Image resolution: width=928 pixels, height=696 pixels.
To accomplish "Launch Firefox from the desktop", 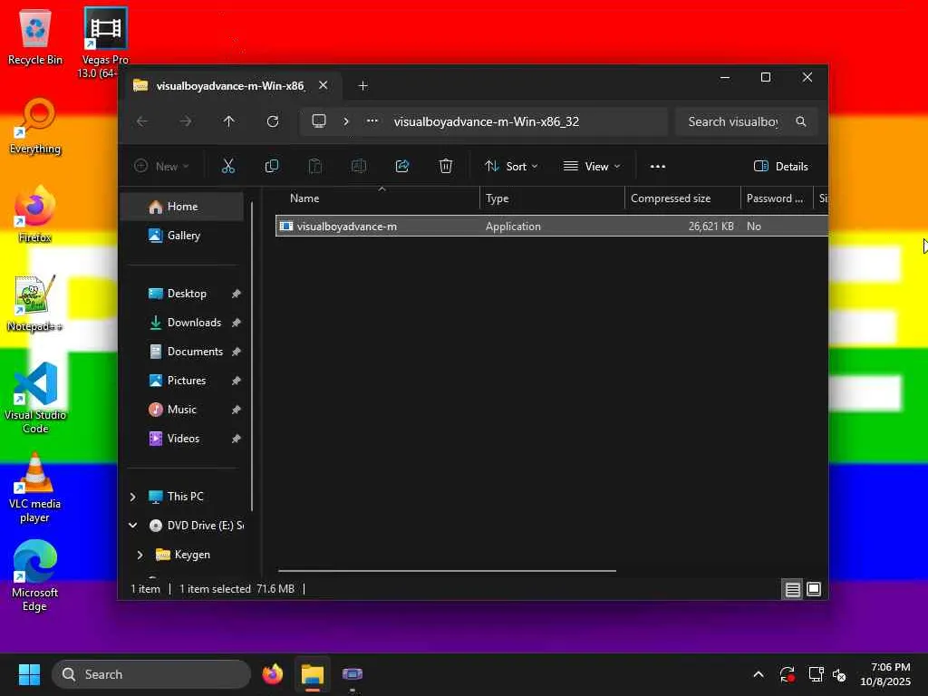I will point(35,214).
